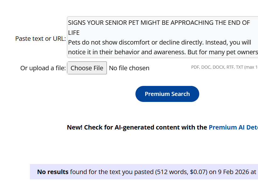Viewport: 258px width, 196px height.
Task: Focus the paste text or URL box
Action: point(162,37)
